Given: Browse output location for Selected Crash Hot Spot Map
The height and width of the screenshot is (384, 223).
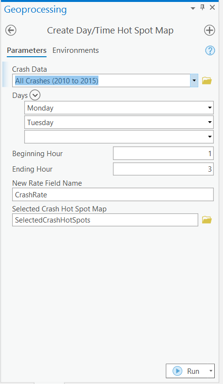Looking at the screenshot, I should [x=207, y=220].
